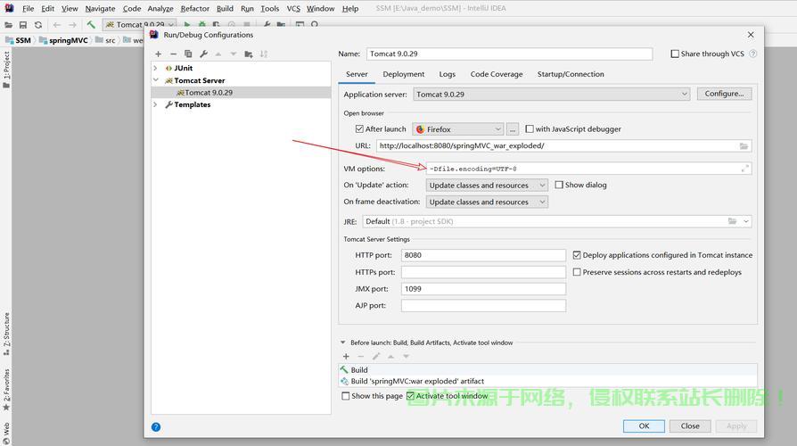797x446 pixels.
Task: Open the help question mark icon
Action: click(156, 427)
